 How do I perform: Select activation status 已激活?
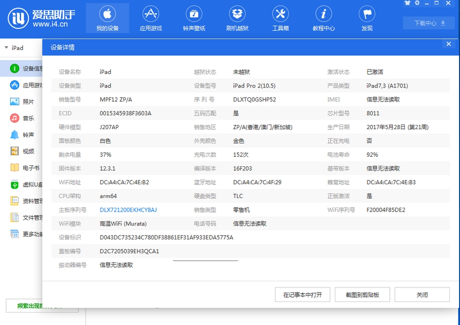click(375, 72)
